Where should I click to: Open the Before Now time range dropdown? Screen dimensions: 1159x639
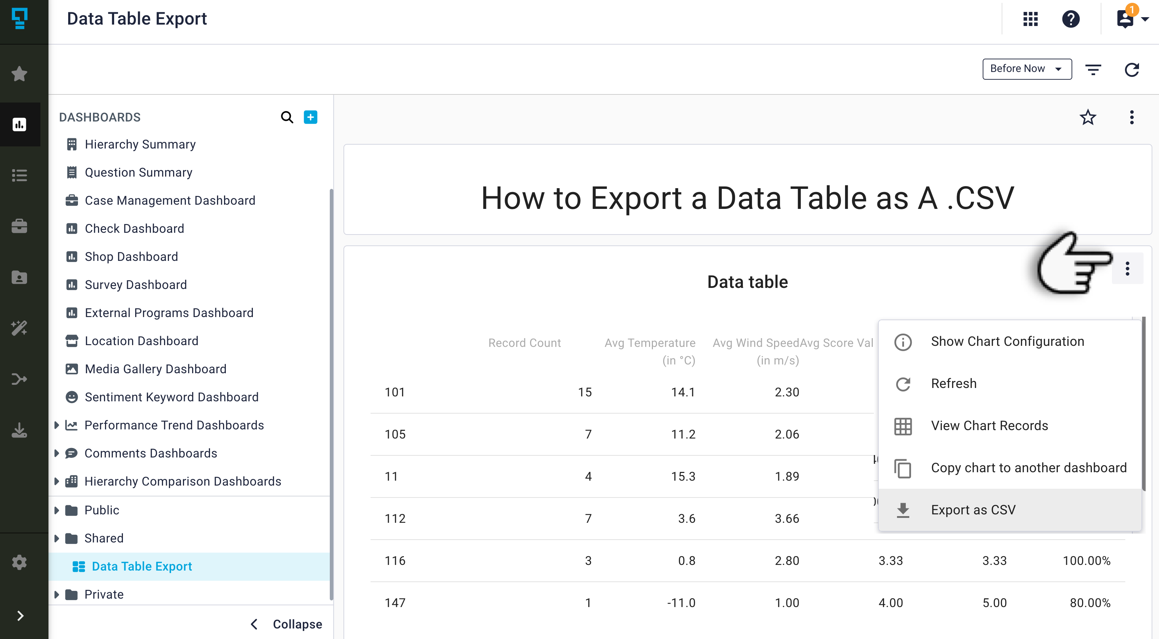1027,69
